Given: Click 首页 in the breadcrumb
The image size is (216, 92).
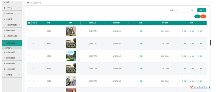Looking at the screenshot, I should pyautogui.click(x=28, y=3).
